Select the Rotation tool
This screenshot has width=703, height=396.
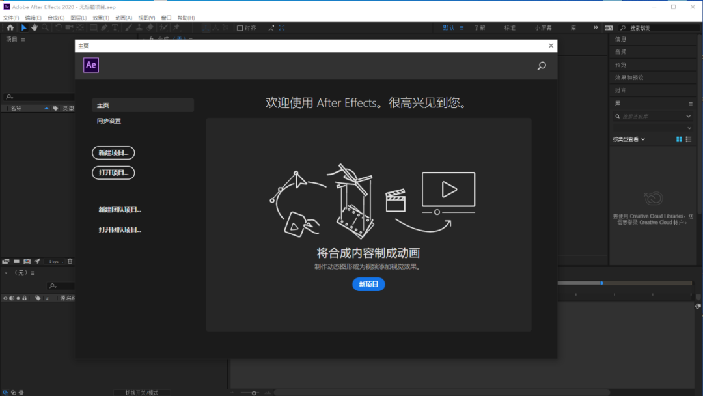tap(59, 28)
